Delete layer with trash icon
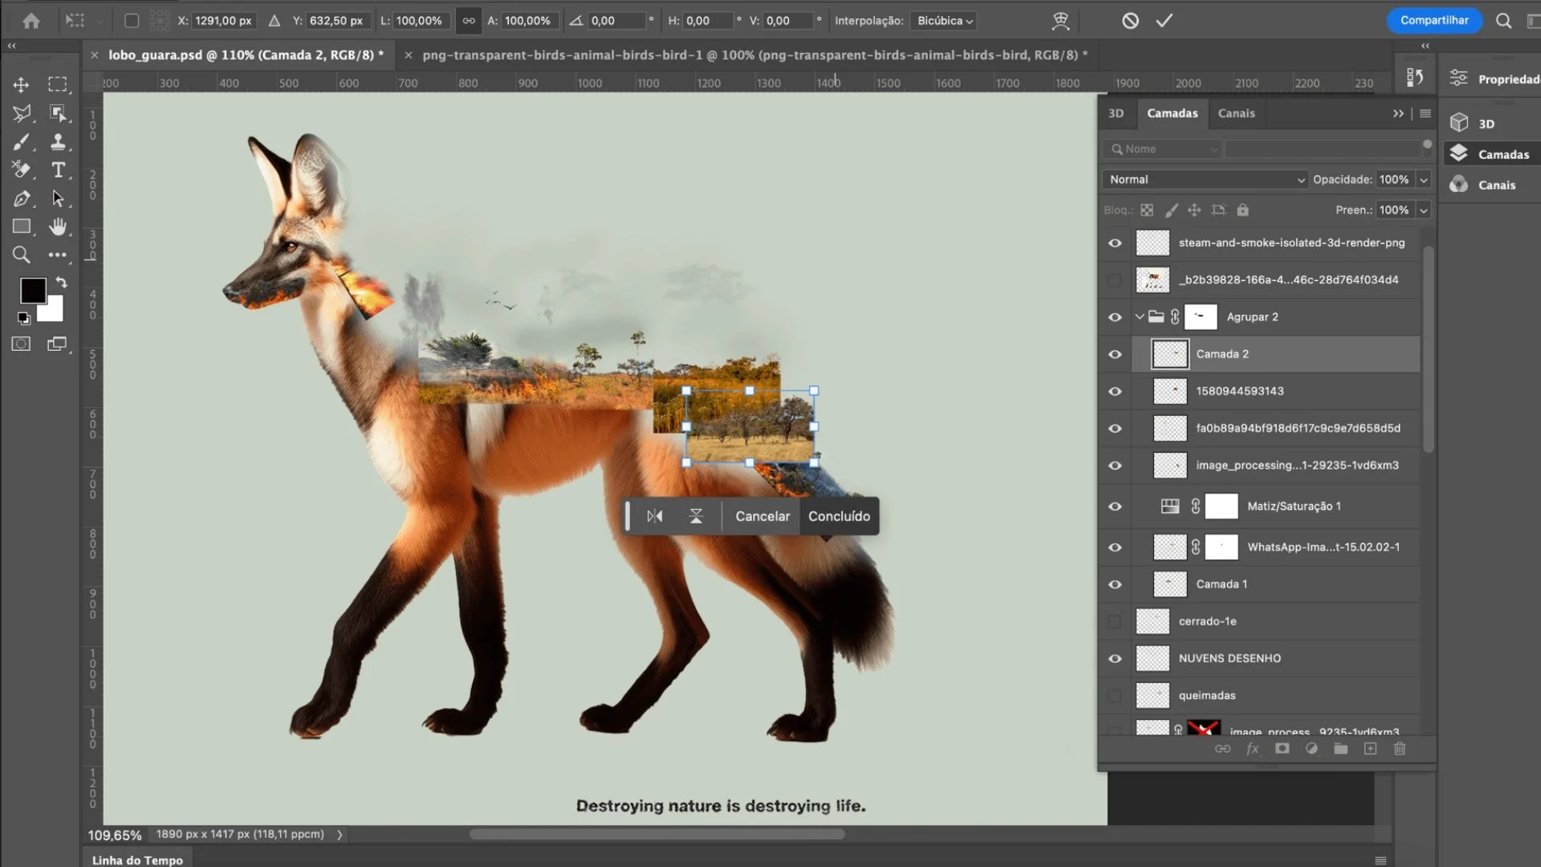This screenshot has height=867, width=1541. point(1400,748)
